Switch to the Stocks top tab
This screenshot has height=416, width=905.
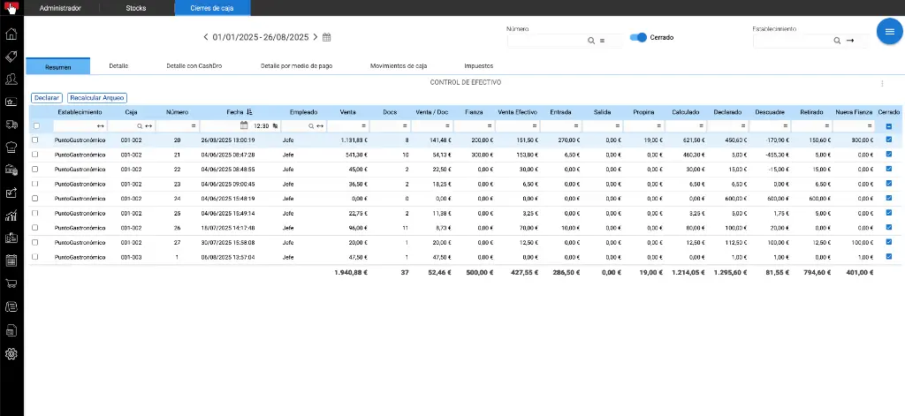point(135,8)
